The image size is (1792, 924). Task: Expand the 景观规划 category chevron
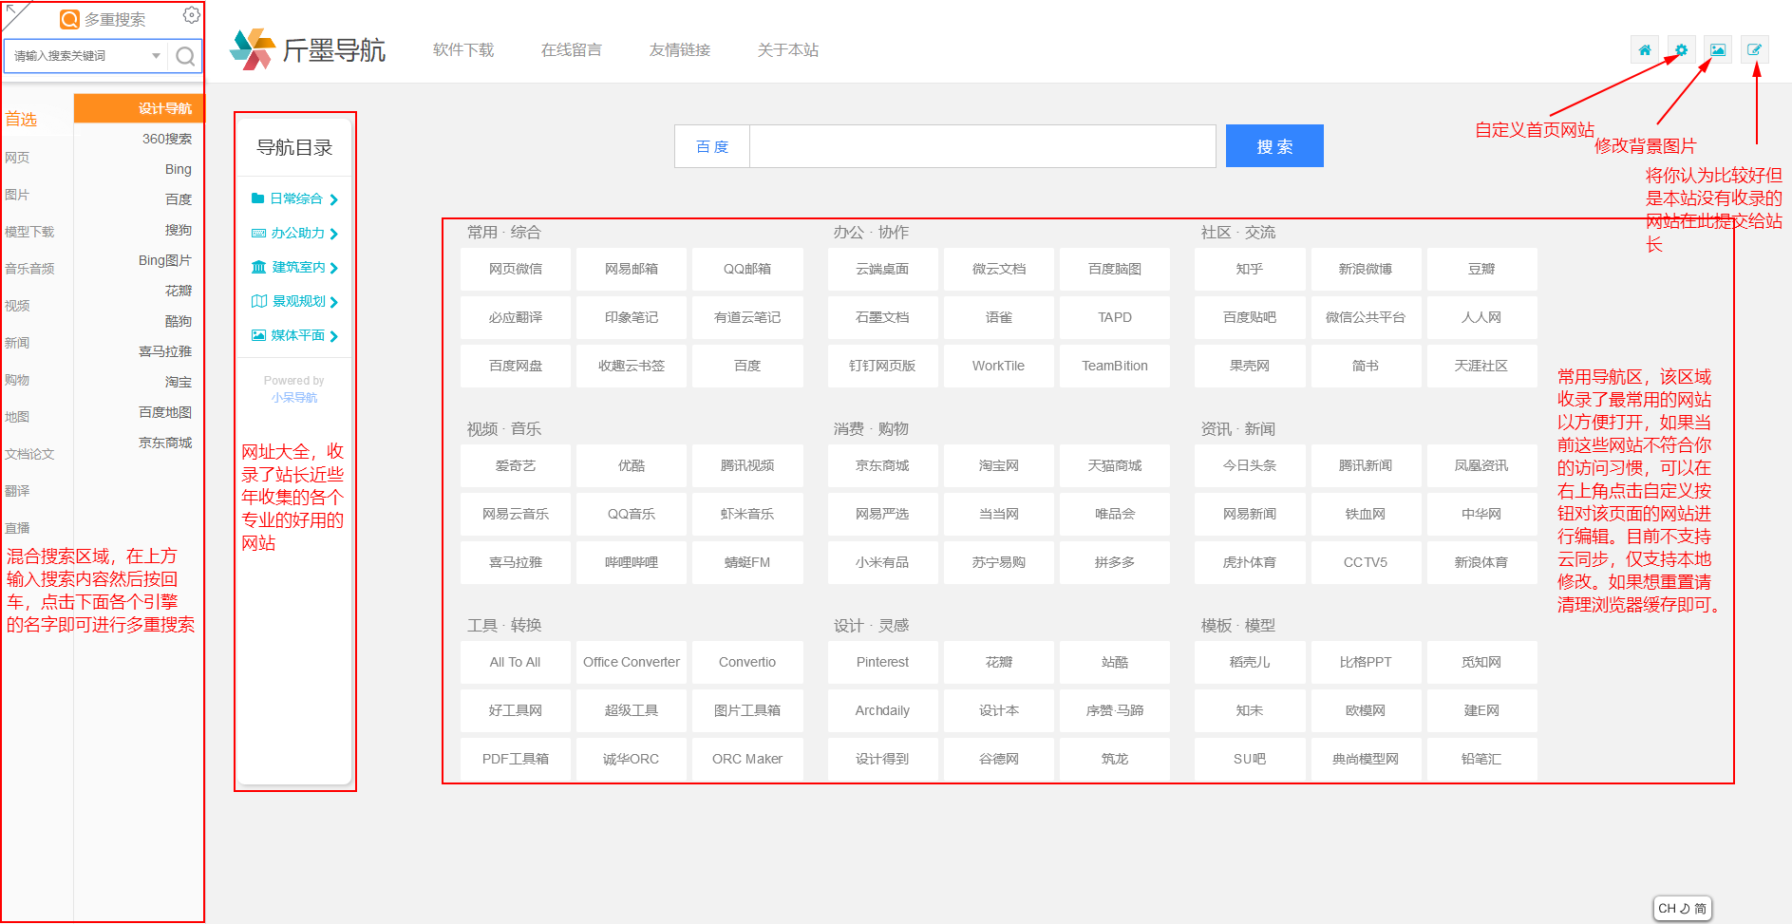[333, 302]
